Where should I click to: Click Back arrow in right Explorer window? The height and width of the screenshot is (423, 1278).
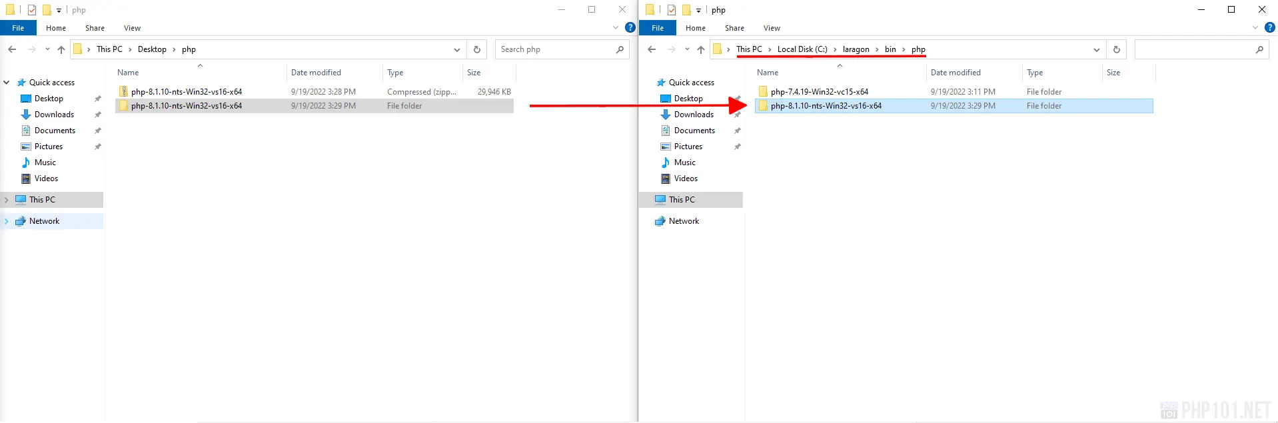pyautogui.click(x=652, y=49)
